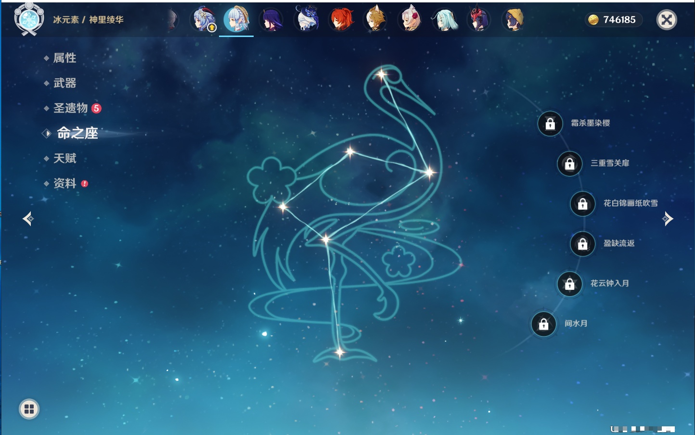Choose the teal-haired character portrait
This screenshot has height=435, width=695.
445,20
